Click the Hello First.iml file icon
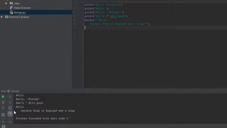The width and height of the screenshot is (227, 128). tap(11, 8)
